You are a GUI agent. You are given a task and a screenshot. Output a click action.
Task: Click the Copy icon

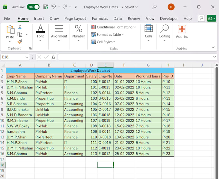(20, 34)
